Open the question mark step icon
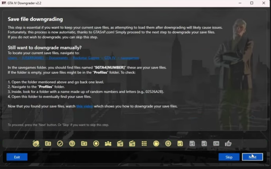 [x=72, y=144]
